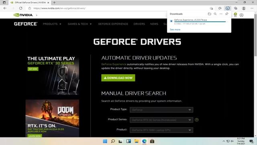Viewport: 257px width, 145px height.
Task: Open the Drivers menu item
Action: [x=139, y=24]
